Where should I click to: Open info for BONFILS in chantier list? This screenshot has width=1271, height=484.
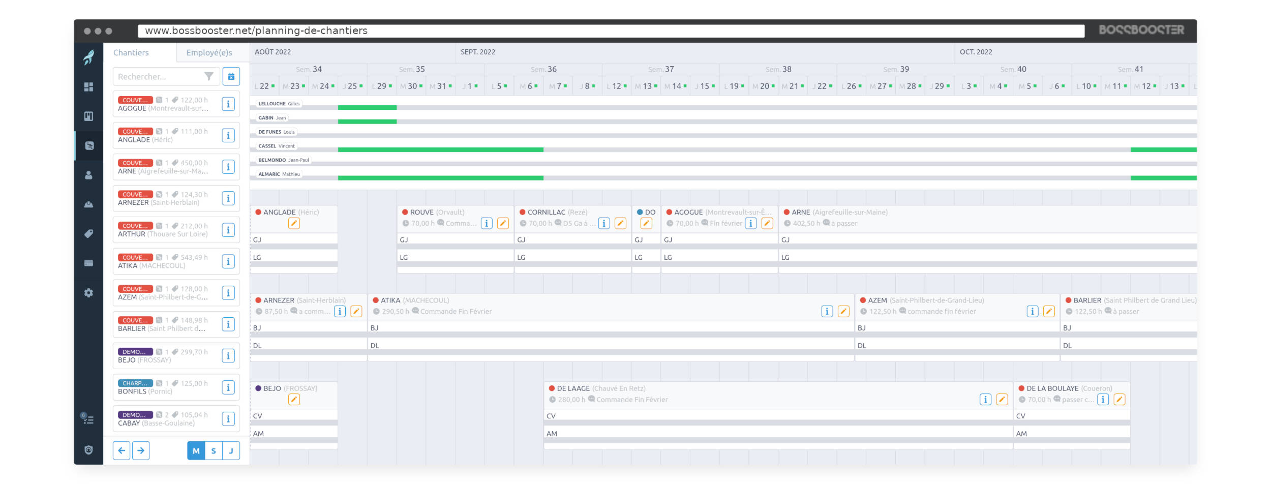point(228,387)
